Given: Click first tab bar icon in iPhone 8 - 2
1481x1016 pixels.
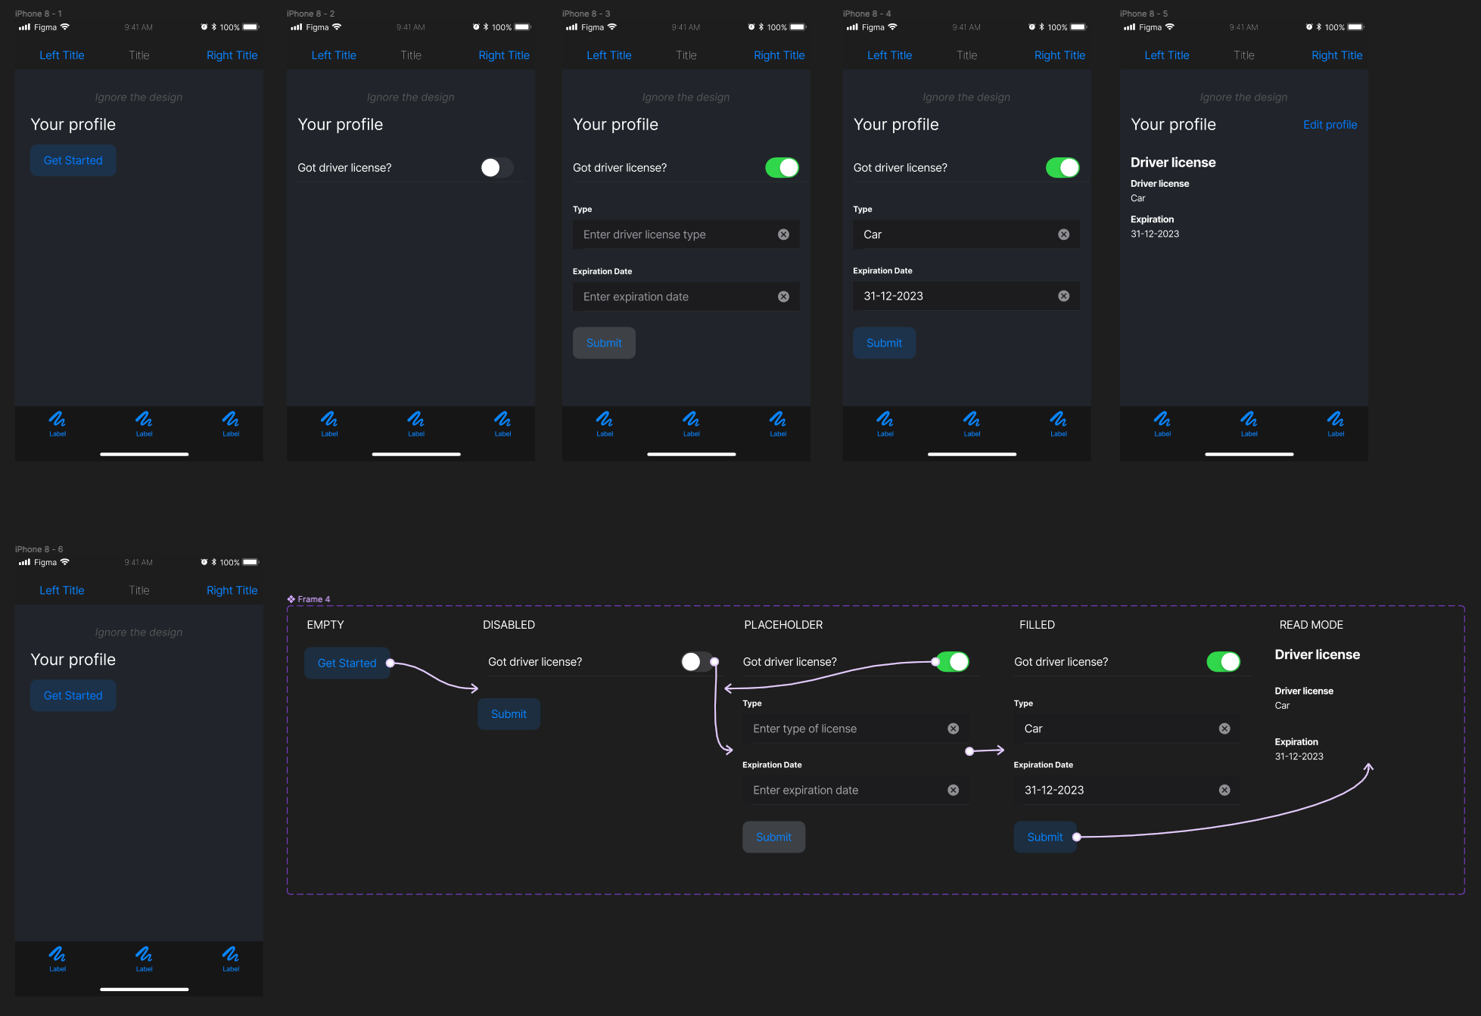Looking at the screenshot, I should point(329,419).
